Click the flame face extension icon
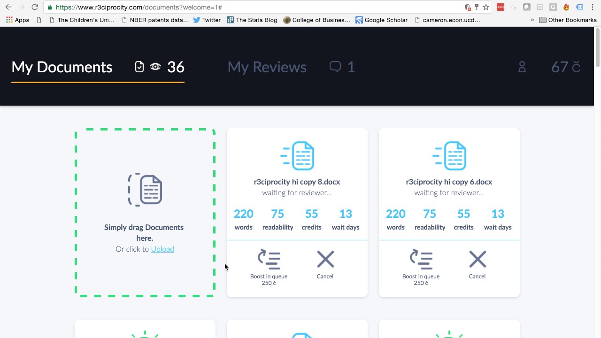Viewport: 601px width, 338px height. (x=566, y=7)
